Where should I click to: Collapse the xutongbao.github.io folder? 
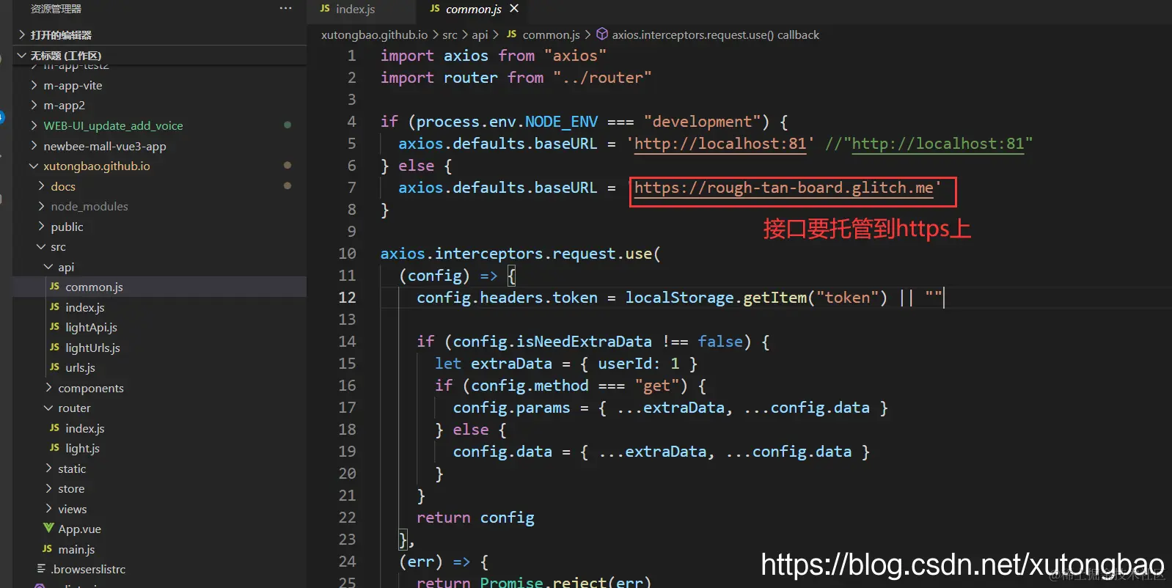[96, 166]
